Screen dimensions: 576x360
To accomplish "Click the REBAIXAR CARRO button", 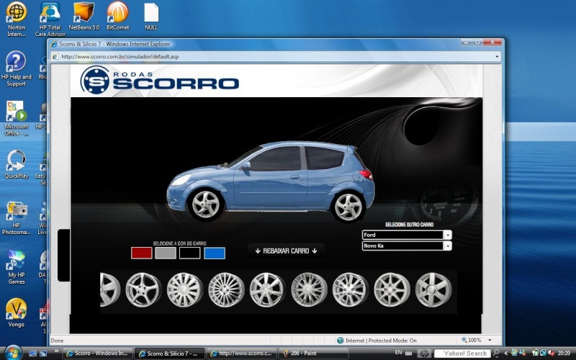I will pos(286,251).
